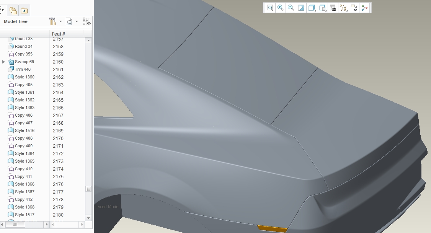Viewport: 431px width, 233px height.
Task: Select the Style 1517 feature icon
Action: tap(11, 215)
